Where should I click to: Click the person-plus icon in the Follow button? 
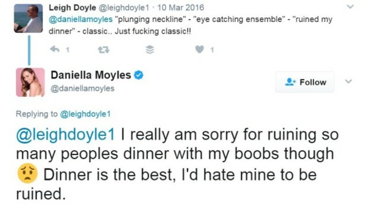pos(290,82)
